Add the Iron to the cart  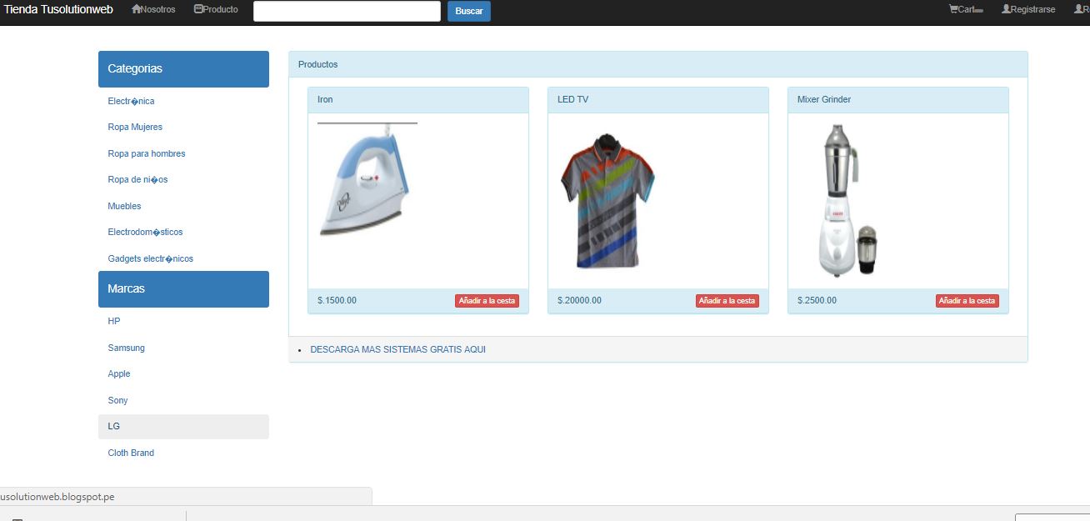487,300
